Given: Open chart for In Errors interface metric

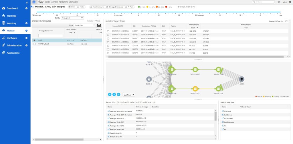Looking at the screenshot, I should click(x=223, y=111).
